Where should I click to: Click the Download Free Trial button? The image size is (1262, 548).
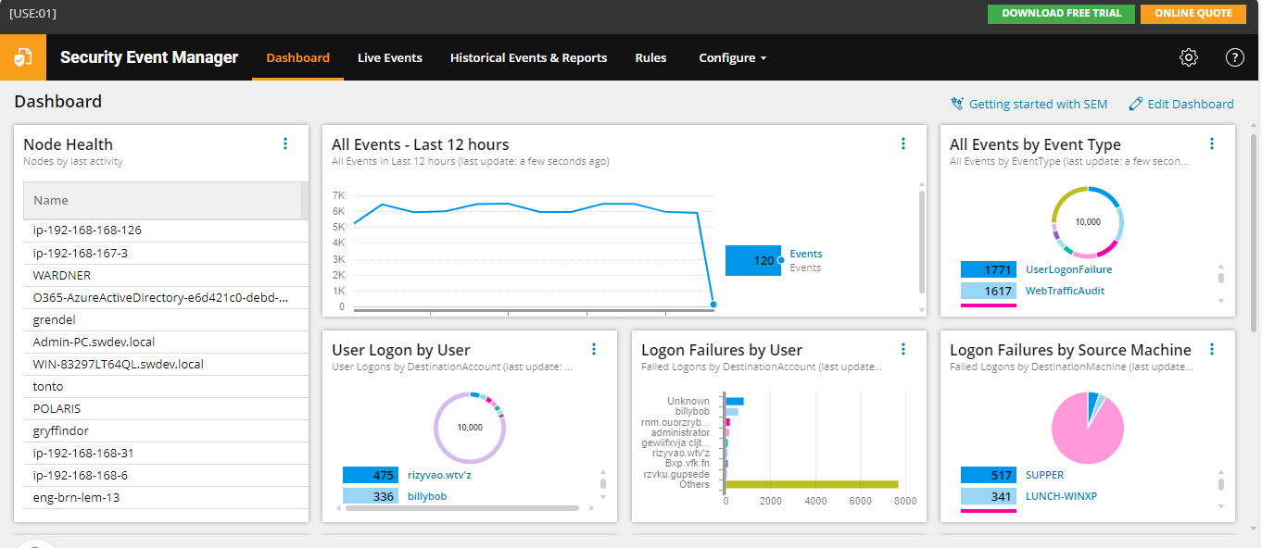coord(1061,13)
